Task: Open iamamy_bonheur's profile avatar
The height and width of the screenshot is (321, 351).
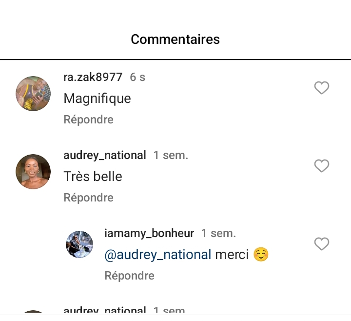Action: (x=79, y=244)
